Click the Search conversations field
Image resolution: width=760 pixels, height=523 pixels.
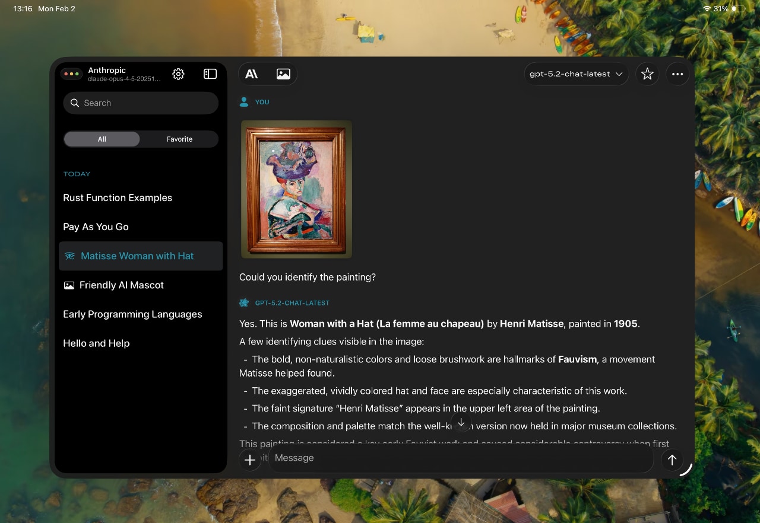[x=141, y=103]
